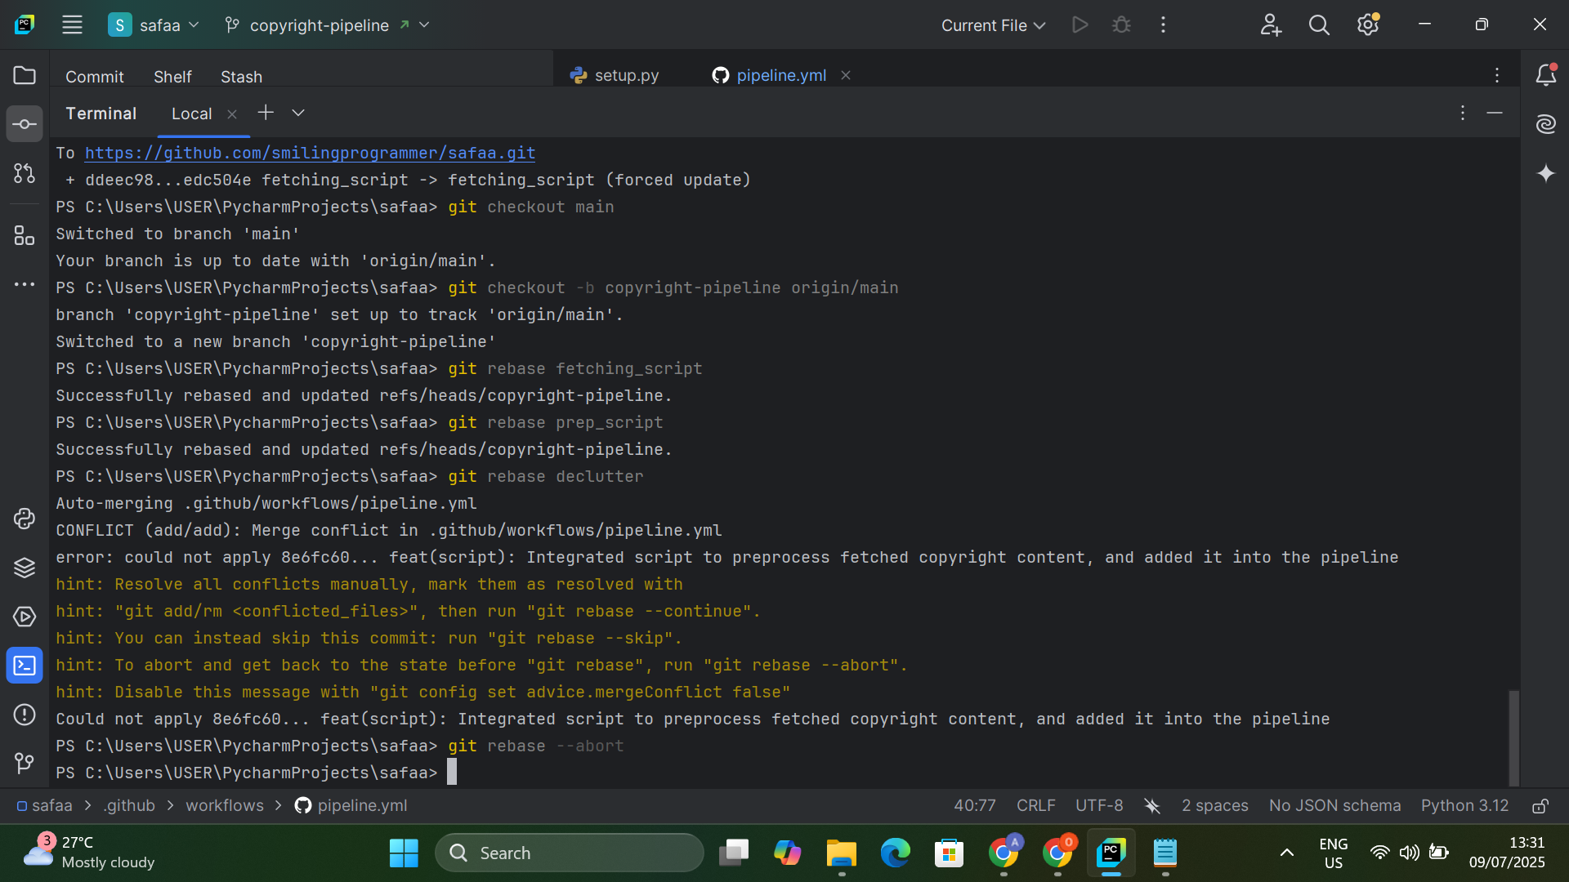
Task: Open 2 spaces indent settings
Action: click(x=1215, y=806)
